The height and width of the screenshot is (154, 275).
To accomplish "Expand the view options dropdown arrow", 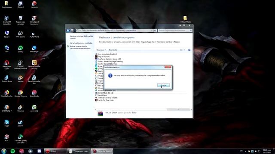I will point(184,50).
